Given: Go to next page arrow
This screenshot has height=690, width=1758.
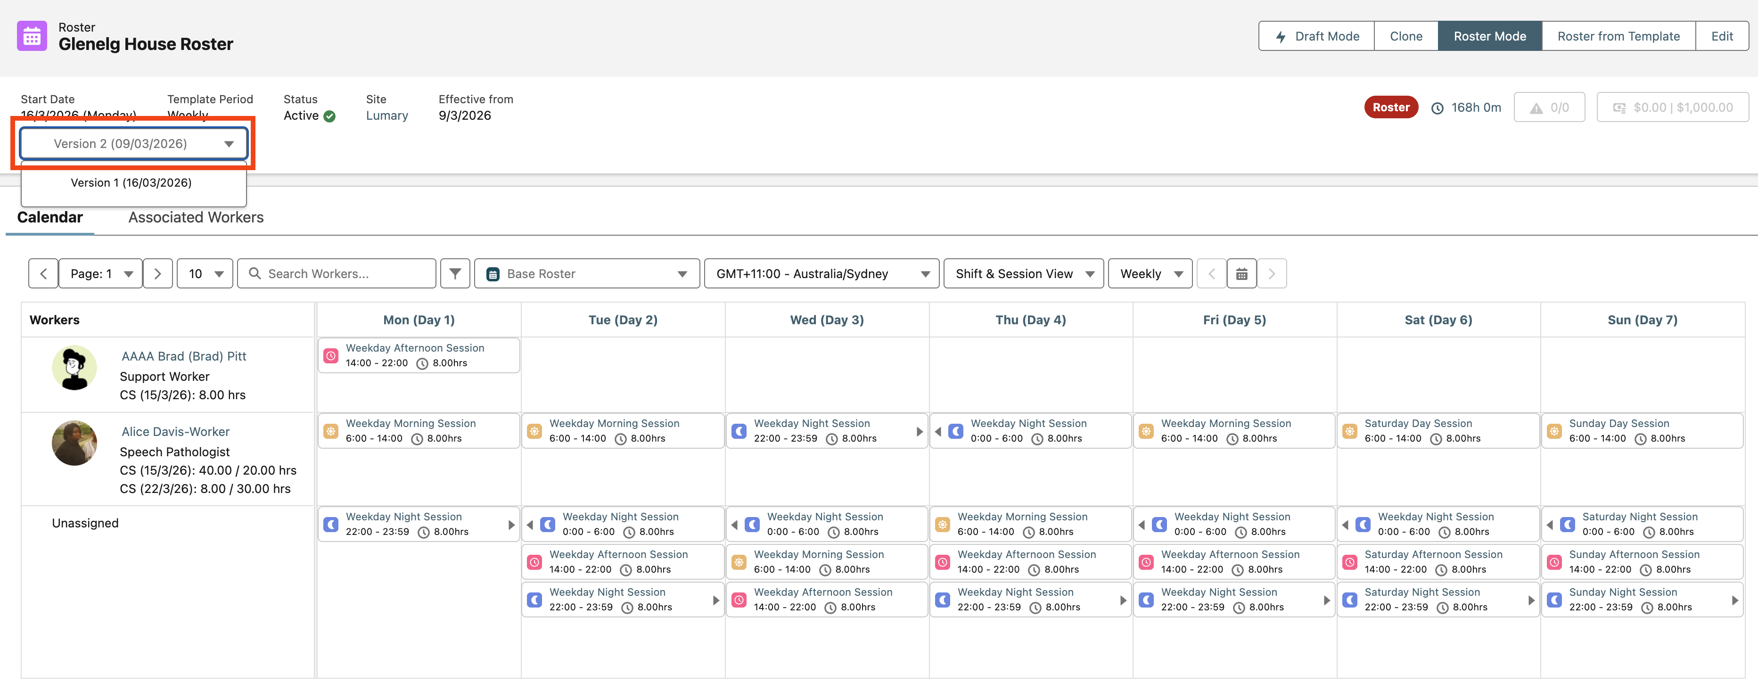Looking at the screenshot, I should click(x=157, y=274).
